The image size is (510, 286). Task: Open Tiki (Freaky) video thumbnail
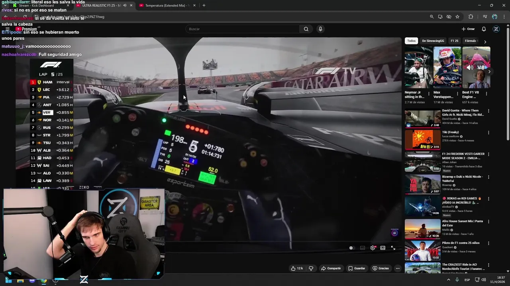coord(423,140)
